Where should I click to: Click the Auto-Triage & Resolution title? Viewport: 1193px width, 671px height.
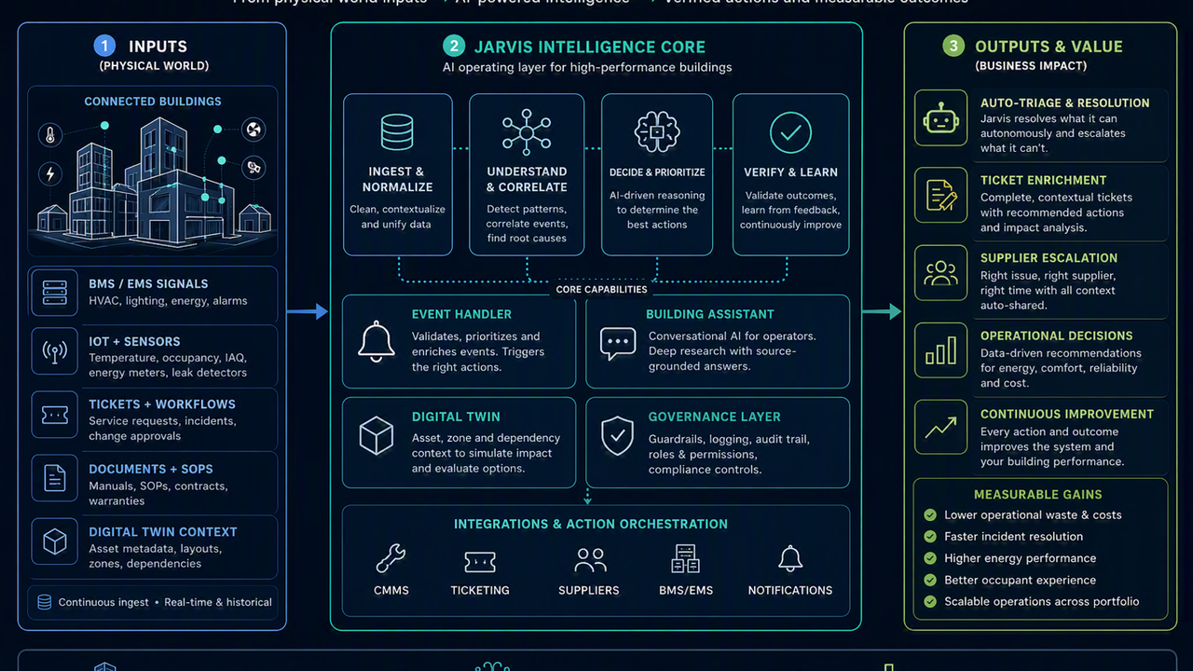point(1064,103)
